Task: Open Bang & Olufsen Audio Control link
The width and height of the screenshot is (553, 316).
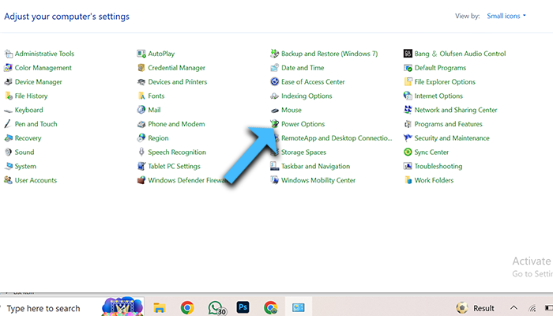Action: click(460, 54)
